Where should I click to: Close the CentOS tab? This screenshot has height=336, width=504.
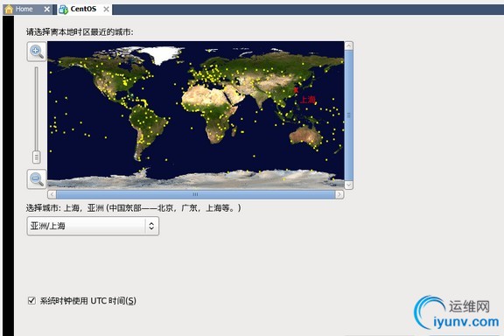(x=106, y=10)
